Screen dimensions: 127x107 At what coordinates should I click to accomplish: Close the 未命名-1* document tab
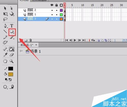click(x=36, y=45)
